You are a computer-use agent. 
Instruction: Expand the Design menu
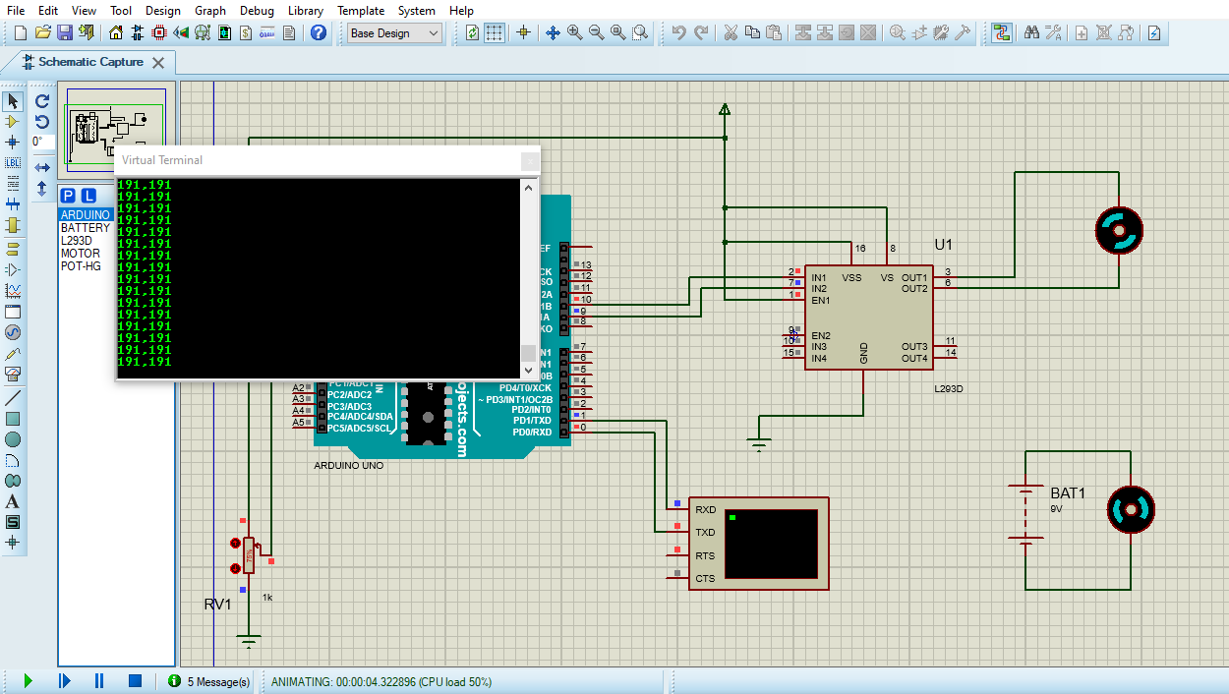(163, 11)
